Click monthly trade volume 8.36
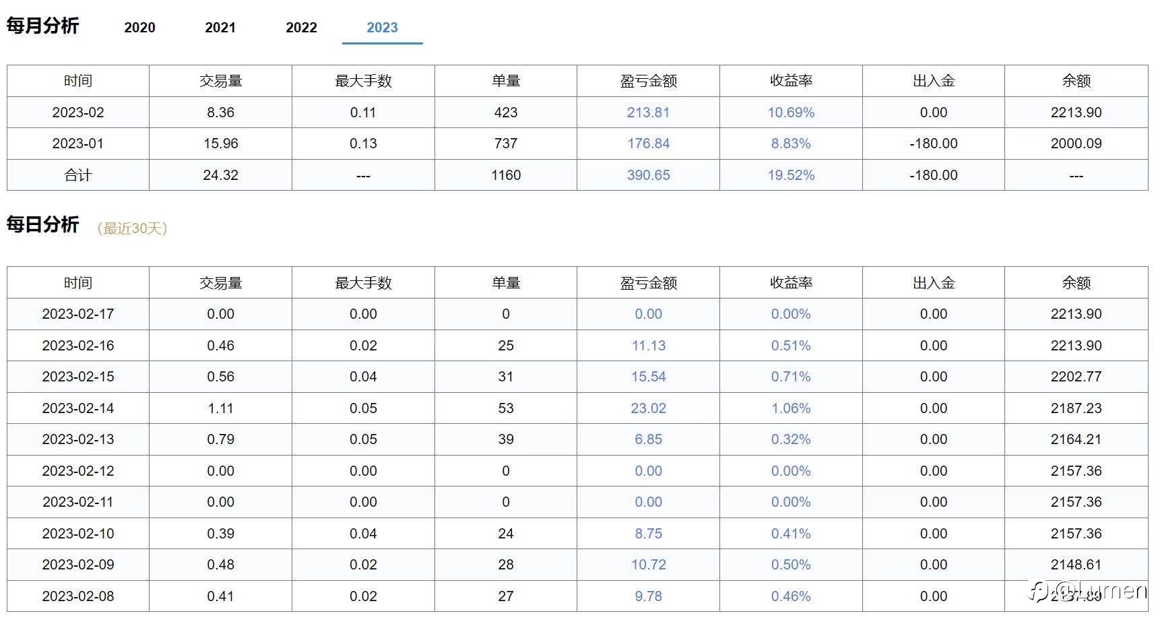The width and height of the screenshot is (1160, 624). (220, 113)
